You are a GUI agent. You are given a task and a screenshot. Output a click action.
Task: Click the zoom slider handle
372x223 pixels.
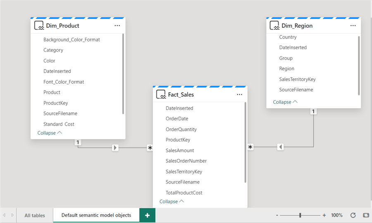(x=300, y=215)
